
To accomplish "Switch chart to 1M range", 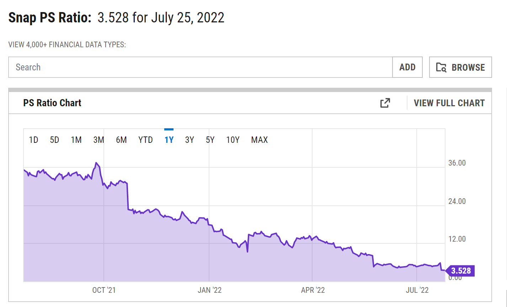I will tap(76, 140).
